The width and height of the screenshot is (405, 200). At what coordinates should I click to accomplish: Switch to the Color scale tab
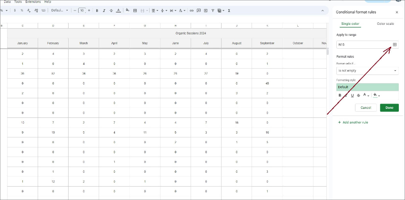385,23
